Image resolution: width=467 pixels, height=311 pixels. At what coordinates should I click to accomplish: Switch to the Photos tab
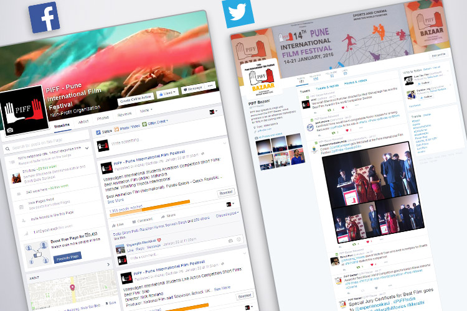[x=103, y=118]
